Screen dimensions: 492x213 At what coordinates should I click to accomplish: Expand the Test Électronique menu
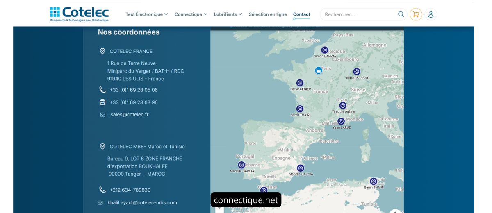pos(146,14)
